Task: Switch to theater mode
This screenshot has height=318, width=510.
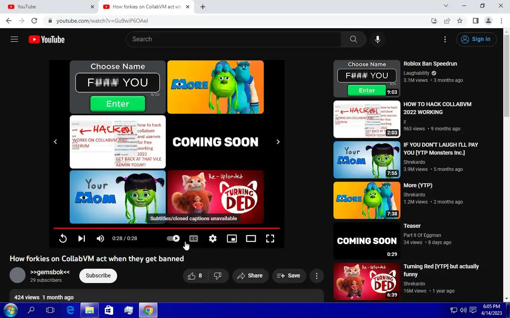Action: pos(251,238)
